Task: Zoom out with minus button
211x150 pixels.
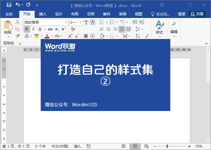Action: 155,146
